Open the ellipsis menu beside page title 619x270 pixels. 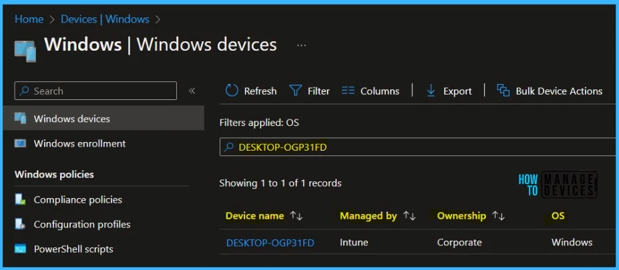click(x=302, y=46)
